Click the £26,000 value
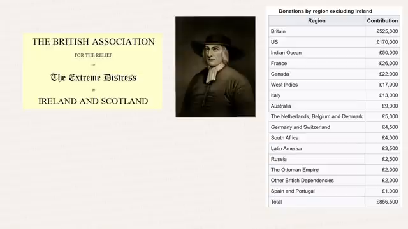This screenshot has height=229, width=408. (388, 64)
